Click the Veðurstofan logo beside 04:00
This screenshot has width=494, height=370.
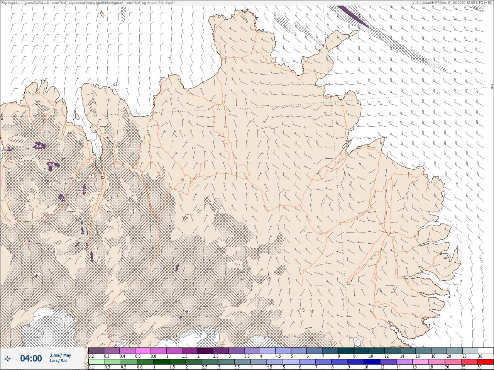(8, 359)
